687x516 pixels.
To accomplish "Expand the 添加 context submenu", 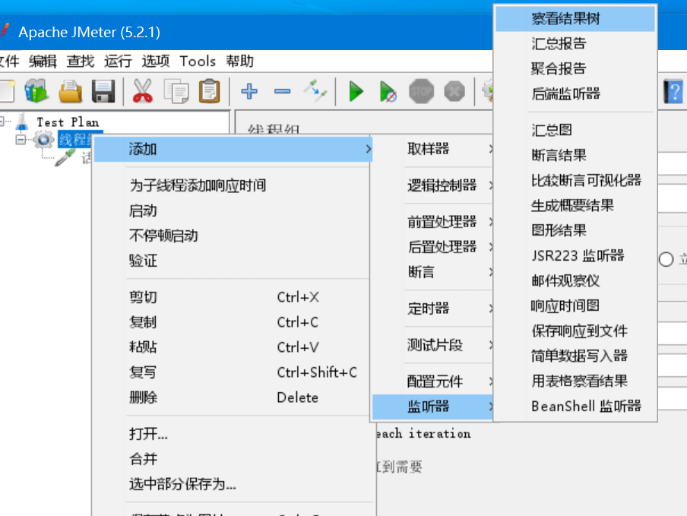I will coord(233,150).
